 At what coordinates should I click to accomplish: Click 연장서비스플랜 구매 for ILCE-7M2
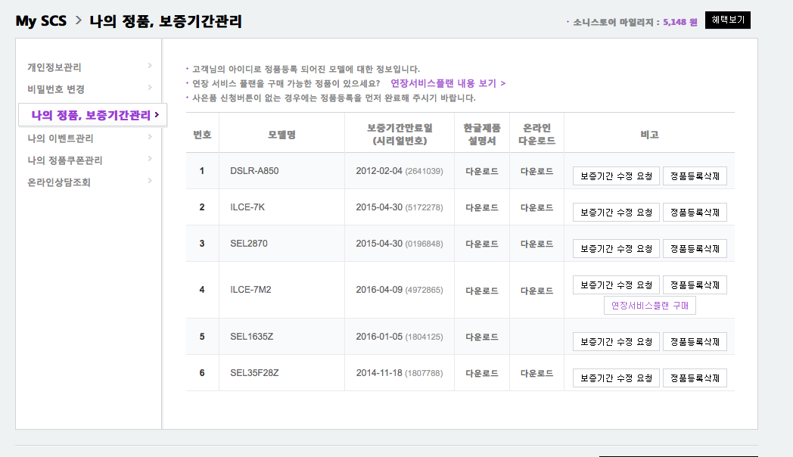[x=649, y=306]
